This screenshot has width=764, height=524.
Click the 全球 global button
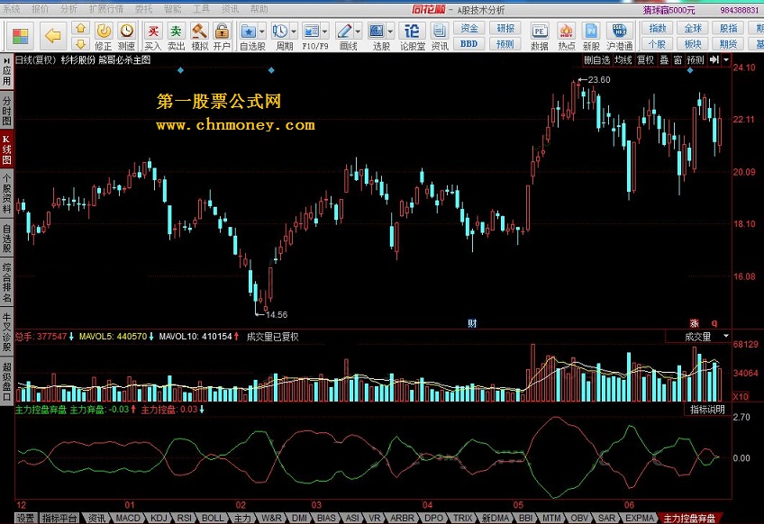693,28
